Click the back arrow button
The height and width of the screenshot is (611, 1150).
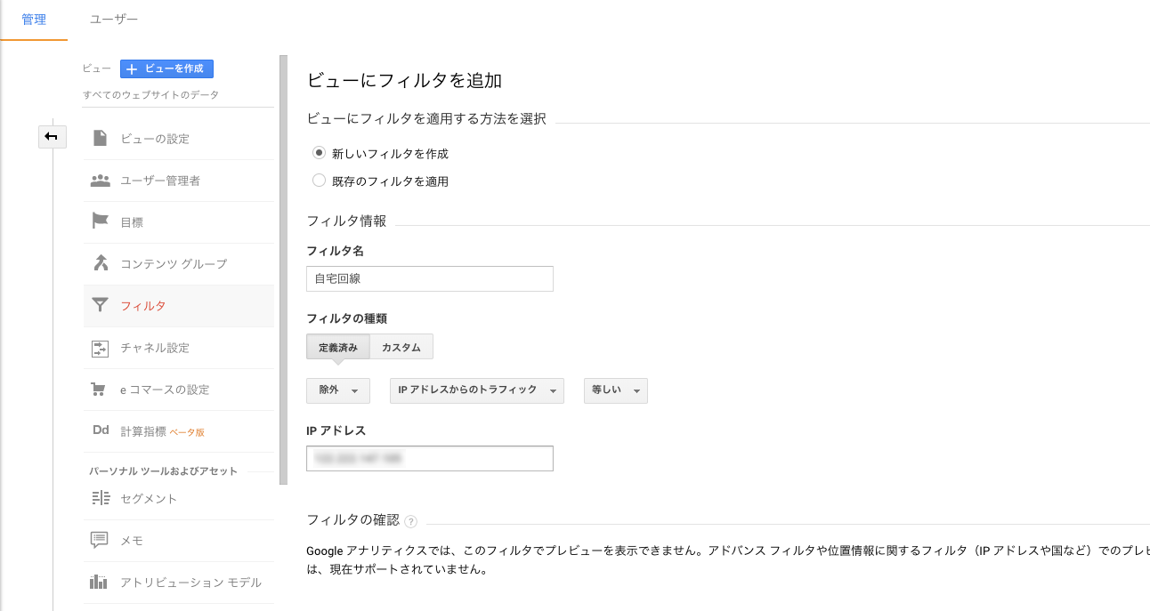52,136
